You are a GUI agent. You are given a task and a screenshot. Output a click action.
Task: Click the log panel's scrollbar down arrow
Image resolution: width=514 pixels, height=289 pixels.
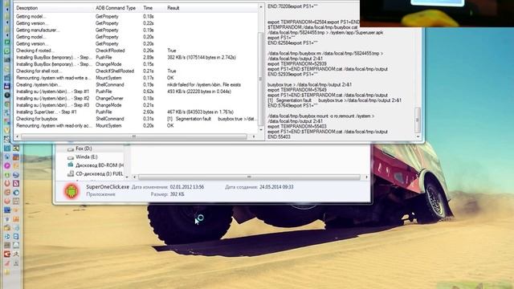pos(418,136)
